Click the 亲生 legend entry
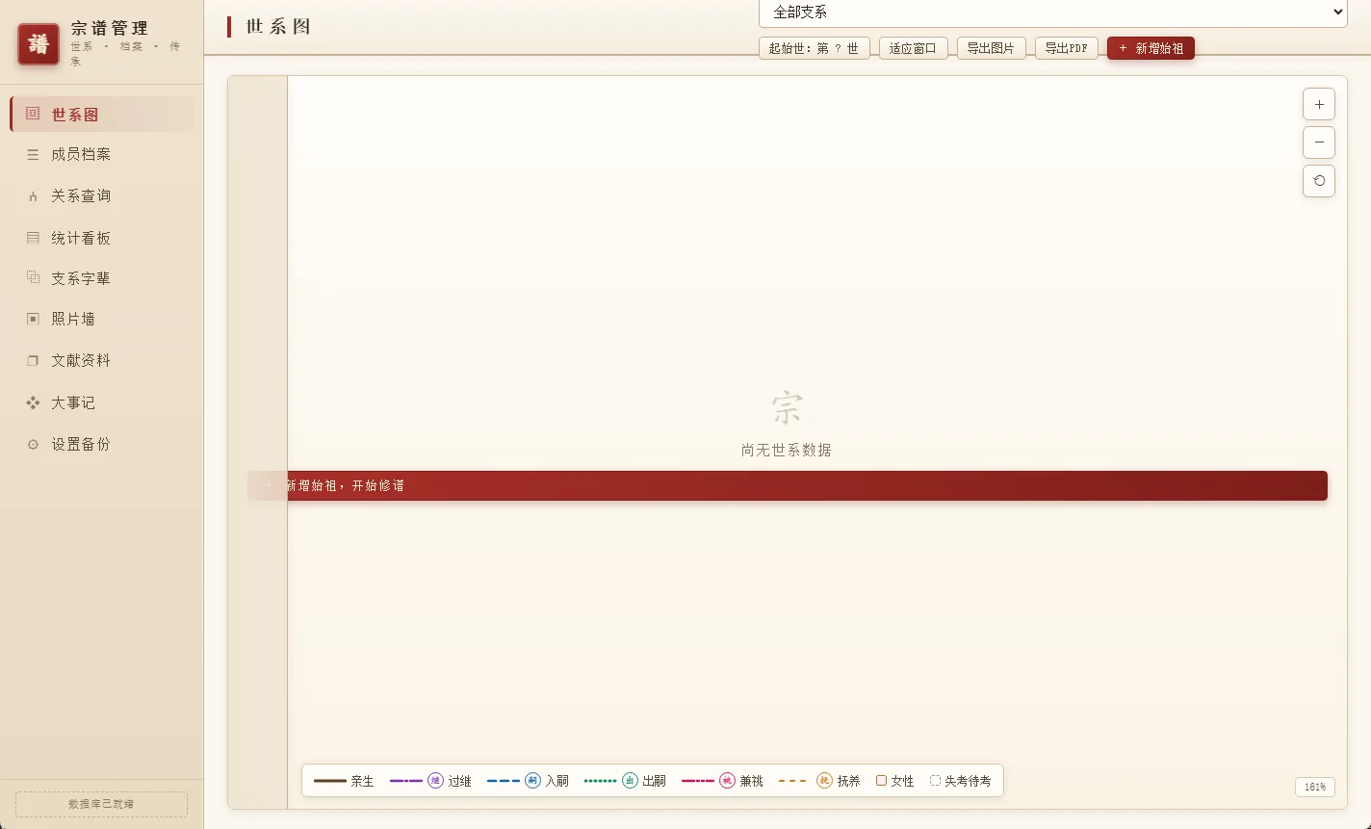This screenshot has height=829, width=1371. click(x=344, y=781)
